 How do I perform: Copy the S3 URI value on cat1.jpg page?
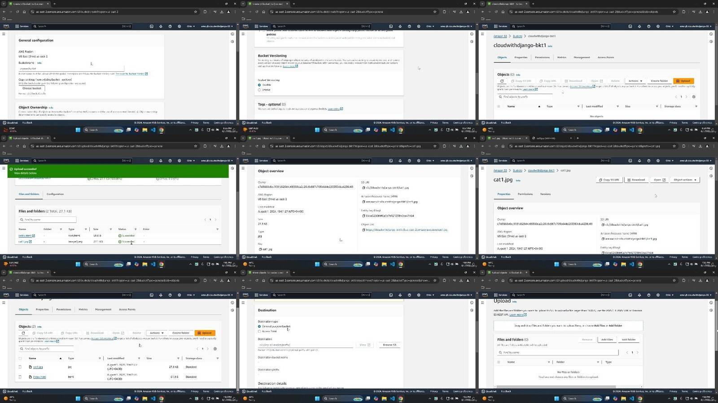tap(603, 225)
